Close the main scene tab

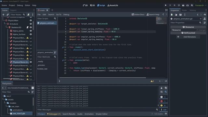tap(47, 10)
